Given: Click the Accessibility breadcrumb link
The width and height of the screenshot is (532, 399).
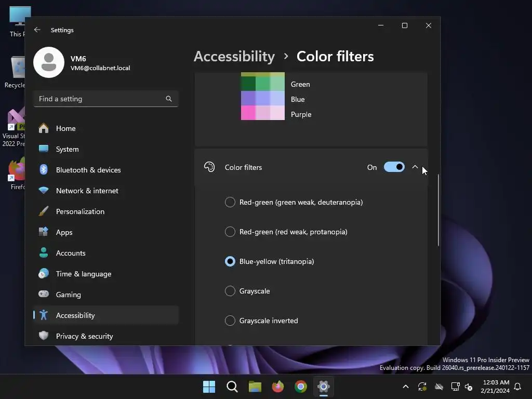Looking at the screenshot, I should (x=234, y=56).
